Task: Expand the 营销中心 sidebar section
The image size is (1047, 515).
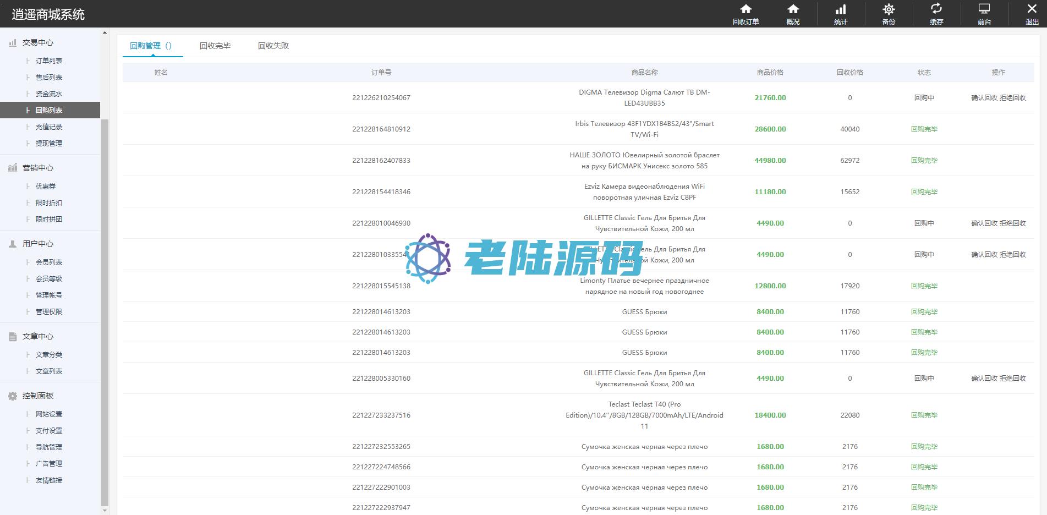Action: click(37, 168)
